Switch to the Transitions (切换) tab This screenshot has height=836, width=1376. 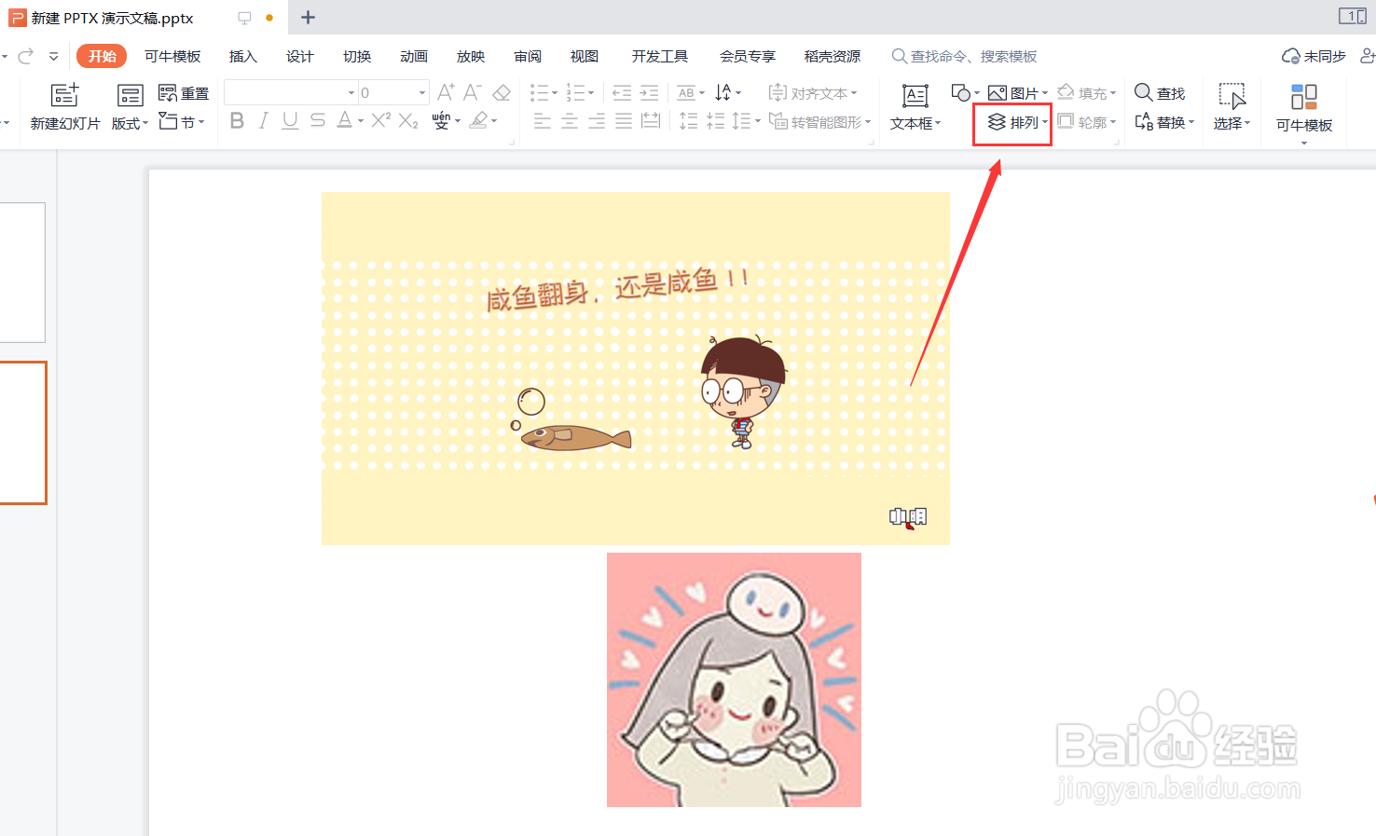tap(356, 57)
